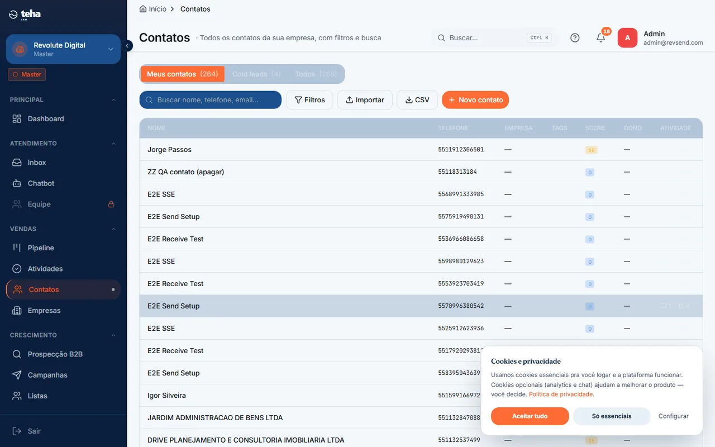715x447 pixels.
Task: Collapse the ATENDIMENTO section chevron
Action: (x=114, y=144)
